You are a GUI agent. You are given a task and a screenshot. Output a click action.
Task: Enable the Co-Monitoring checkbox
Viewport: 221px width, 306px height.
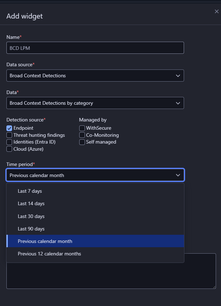click(x=82, y=135)
